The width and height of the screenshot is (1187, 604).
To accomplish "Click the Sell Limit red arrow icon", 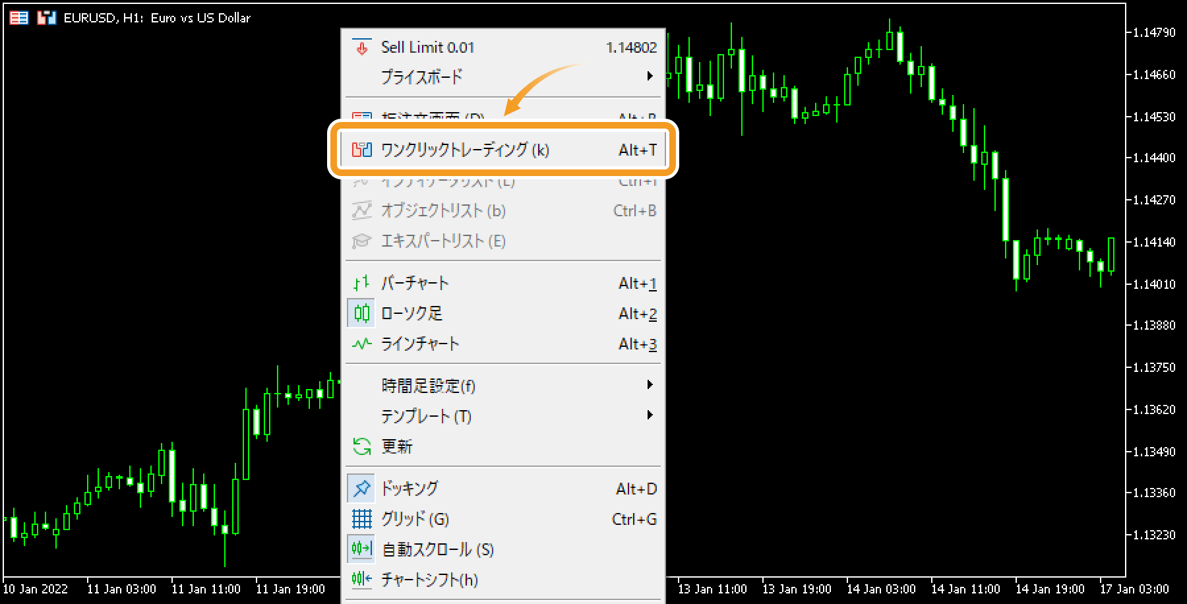I will click(x=361, y=47).
